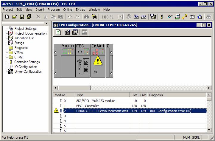Viewport: 215px width, 141px height.
Task: Select IO Configuration in the tree
Action: pyautogui.click(x=26, y=67)
